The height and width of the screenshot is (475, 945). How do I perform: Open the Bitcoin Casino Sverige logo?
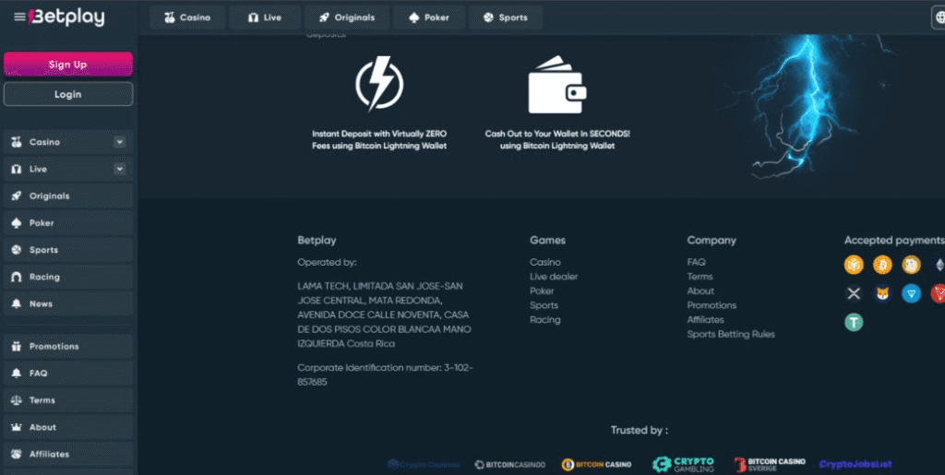coord(770,464)
